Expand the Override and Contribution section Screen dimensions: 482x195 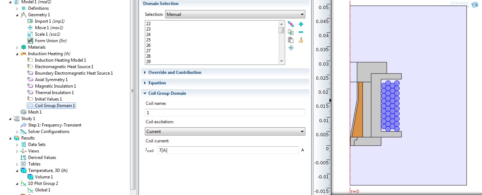tap(175, 72)
